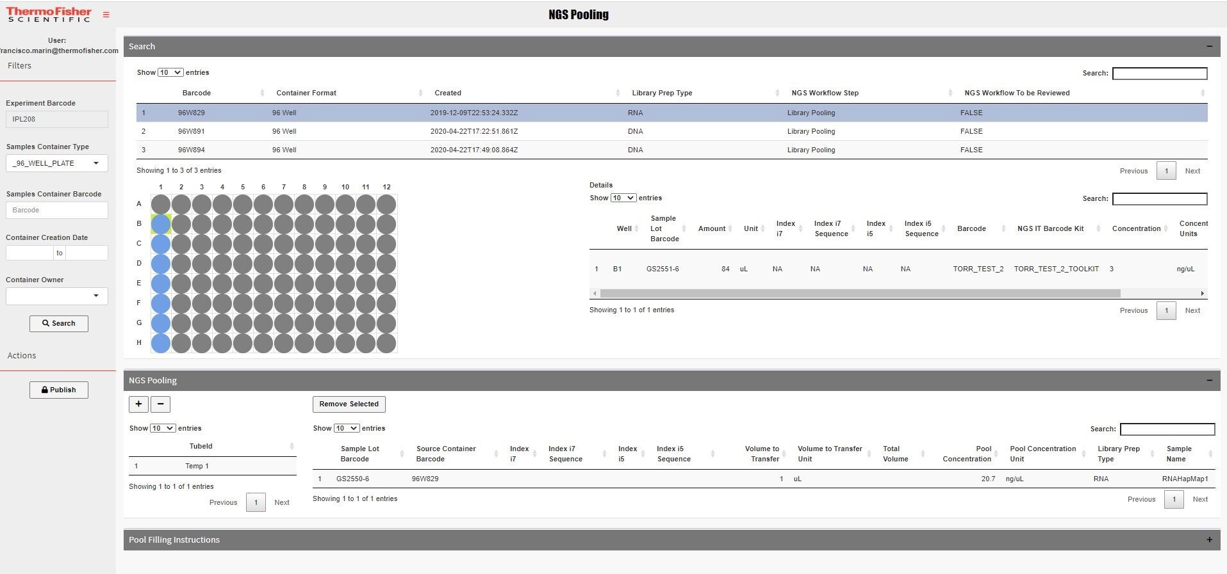
Task: Expand the Pool Filling Instructions panel
Action: [x=1209, y=539]
